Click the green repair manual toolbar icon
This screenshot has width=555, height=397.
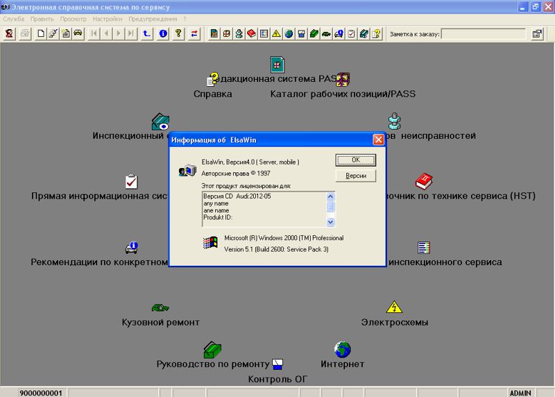pyautogui.click(x=314, y=33)
